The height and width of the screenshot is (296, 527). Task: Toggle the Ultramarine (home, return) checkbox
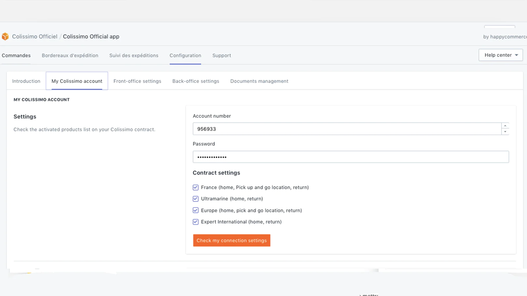[x=196, y=199]
